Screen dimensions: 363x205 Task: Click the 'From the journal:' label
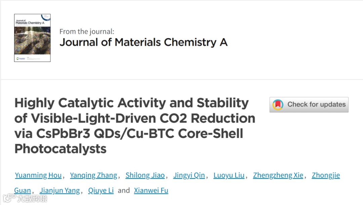[87, 32]
